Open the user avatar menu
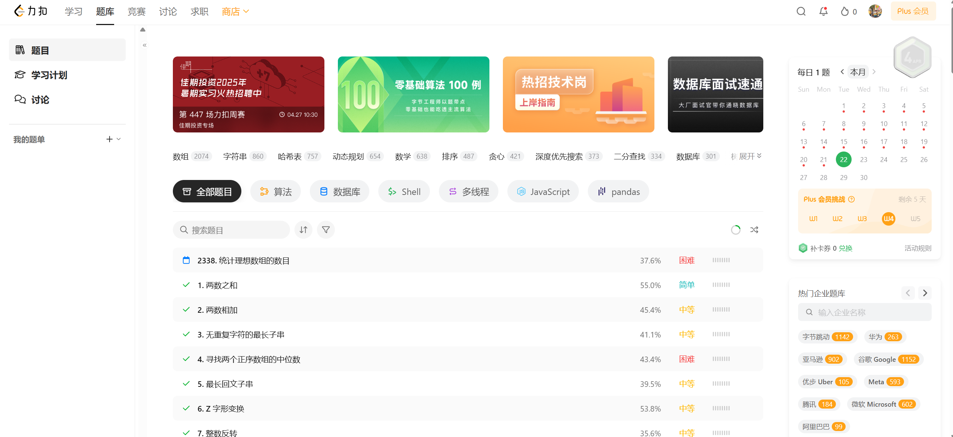Screen dimensions: 953x437 pos(875,11)
